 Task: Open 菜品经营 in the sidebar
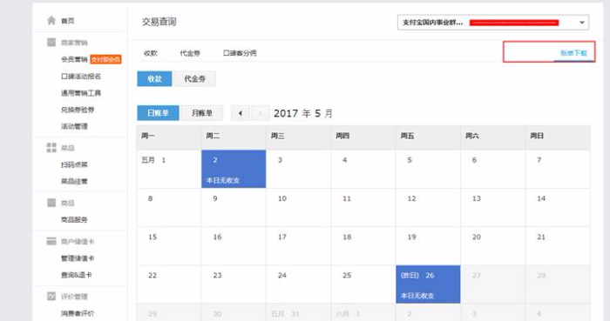coord(74,181)
